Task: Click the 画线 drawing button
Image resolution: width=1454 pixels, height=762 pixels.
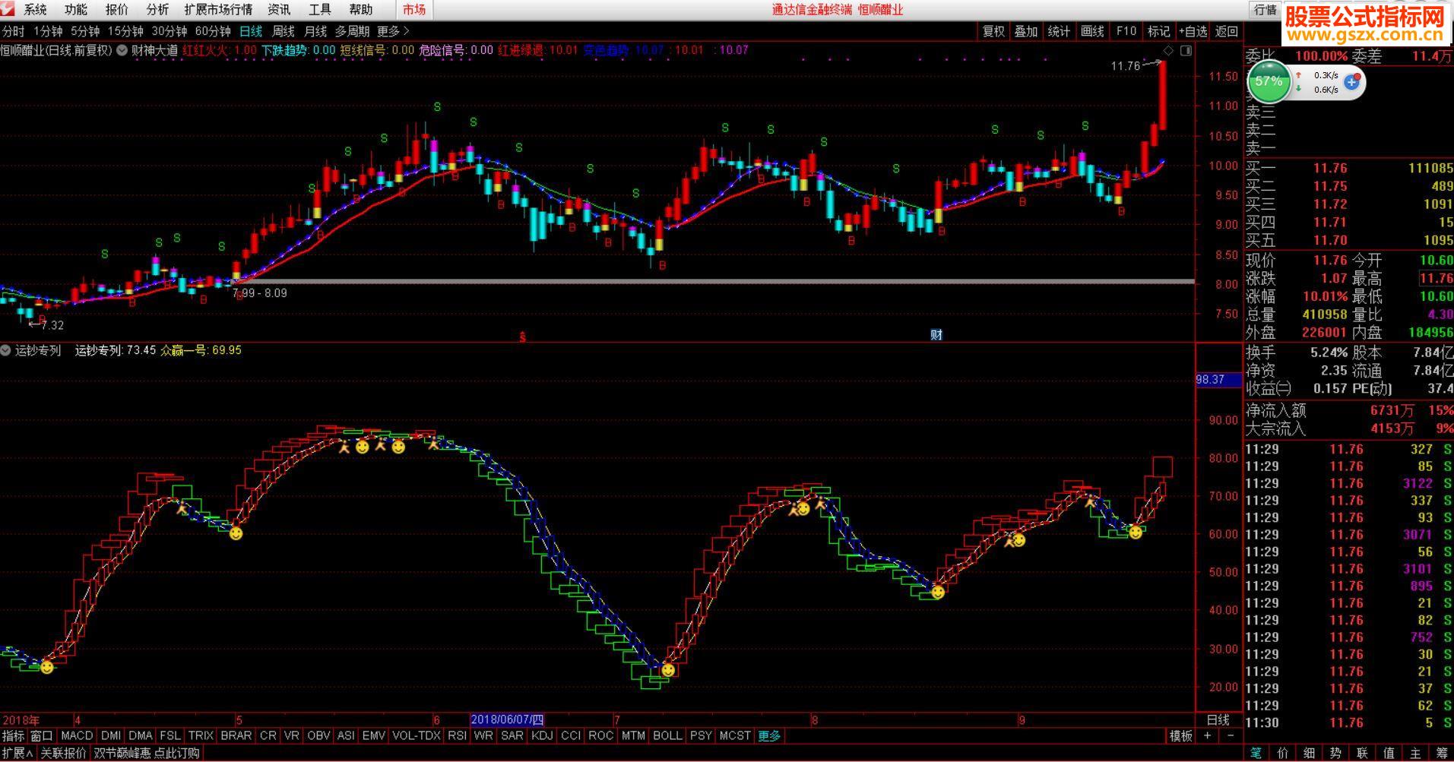Action: point(1092,31)
